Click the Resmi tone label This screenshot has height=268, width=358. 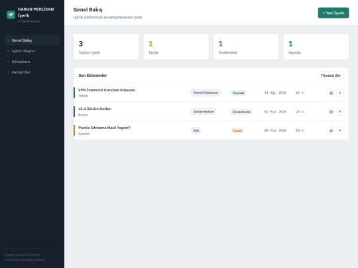coord(83,114)
